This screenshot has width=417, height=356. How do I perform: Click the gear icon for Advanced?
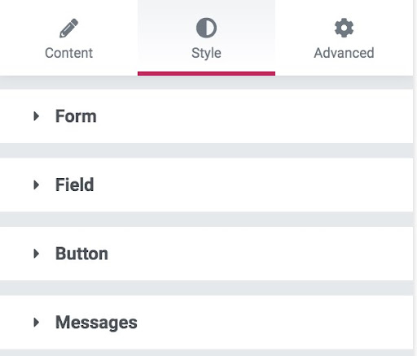(344, 28)
